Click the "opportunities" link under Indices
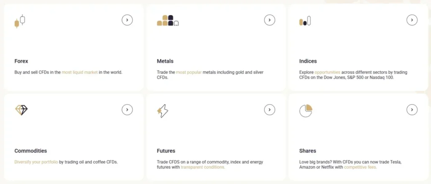Viewport: 431px width, 184px height. tap(327, 72)
